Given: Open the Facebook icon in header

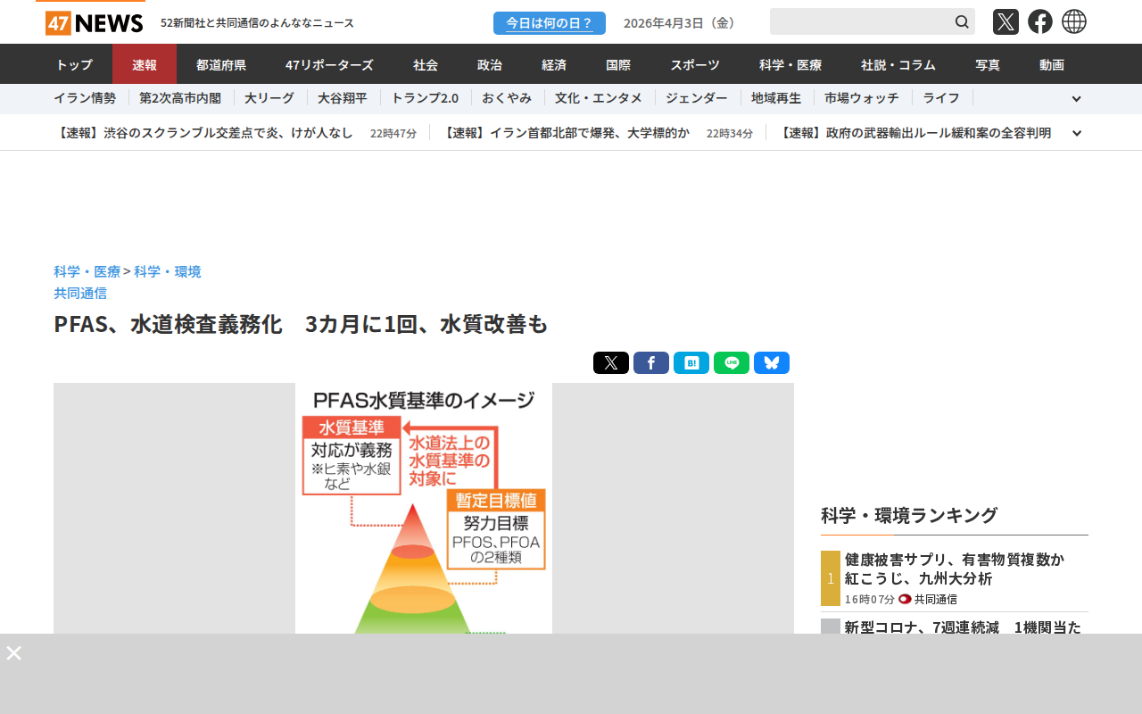Looking at the screenshot, I should point(1039,21).
